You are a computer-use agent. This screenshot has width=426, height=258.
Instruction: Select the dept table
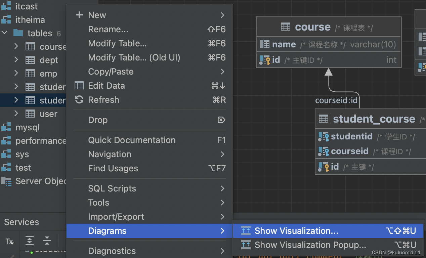click(49, 60)
